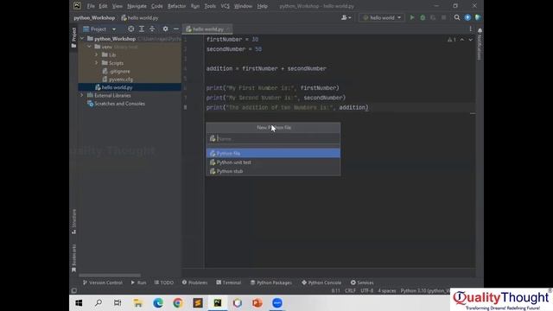Open the hello world run configuration dropdown
The width and height of the screenshot is (553, 311).
(382, 17)
